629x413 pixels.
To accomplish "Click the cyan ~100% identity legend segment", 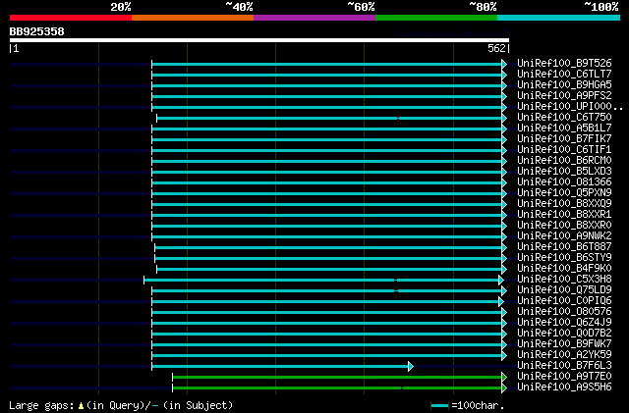I will coord(559,18).
